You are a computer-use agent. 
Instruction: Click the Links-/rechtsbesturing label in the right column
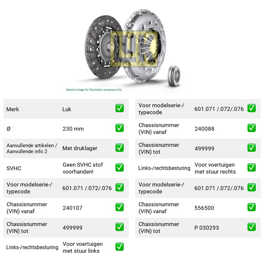pos(164,168)
